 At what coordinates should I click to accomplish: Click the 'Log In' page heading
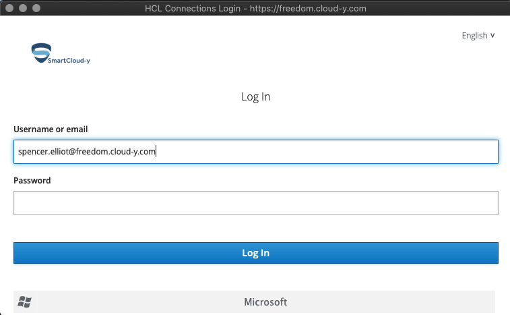pyautogui.click(x=255, y=97)
